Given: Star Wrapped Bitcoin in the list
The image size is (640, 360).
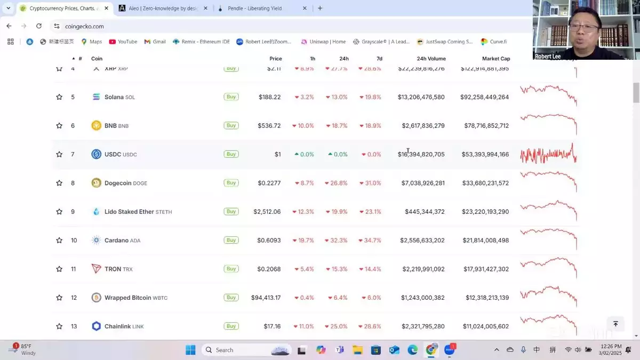Looking at the screenshot, I should click(59, 298).
